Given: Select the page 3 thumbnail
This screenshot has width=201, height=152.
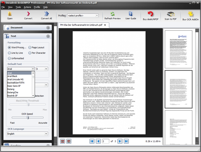Looking at the screenshot, I should tap(179, 127).
